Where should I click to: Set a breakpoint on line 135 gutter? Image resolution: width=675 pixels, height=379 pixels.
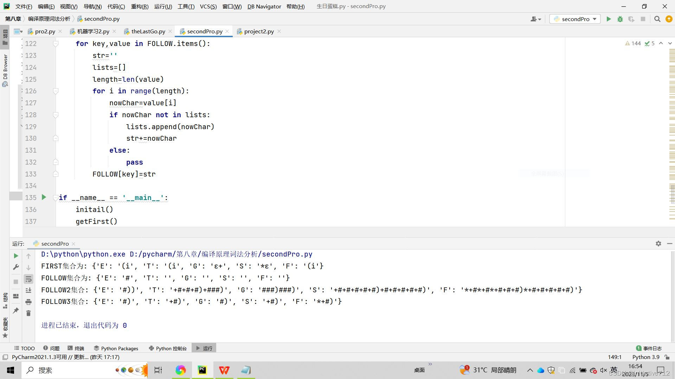tap(50, 198)
